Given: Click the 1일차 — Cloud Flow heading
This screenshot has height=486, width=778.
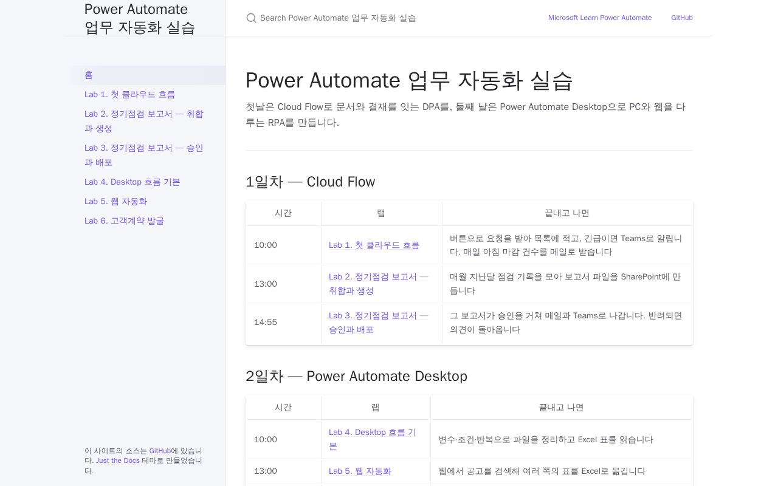Looking at the screenshot, I should point(310,182).
